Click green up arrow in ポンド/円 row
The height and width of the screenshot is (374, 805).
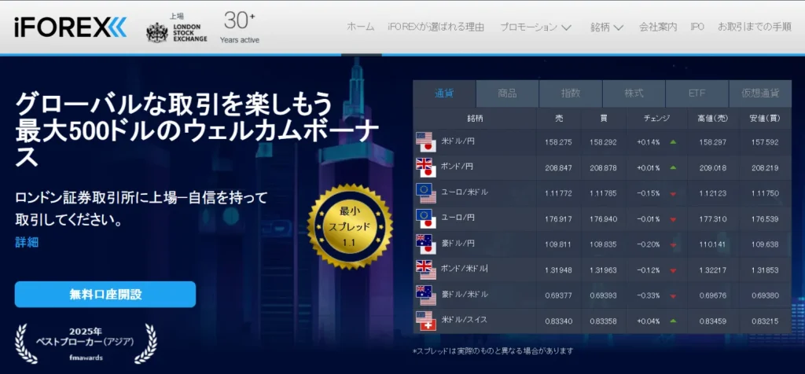(x=673, y=168)
